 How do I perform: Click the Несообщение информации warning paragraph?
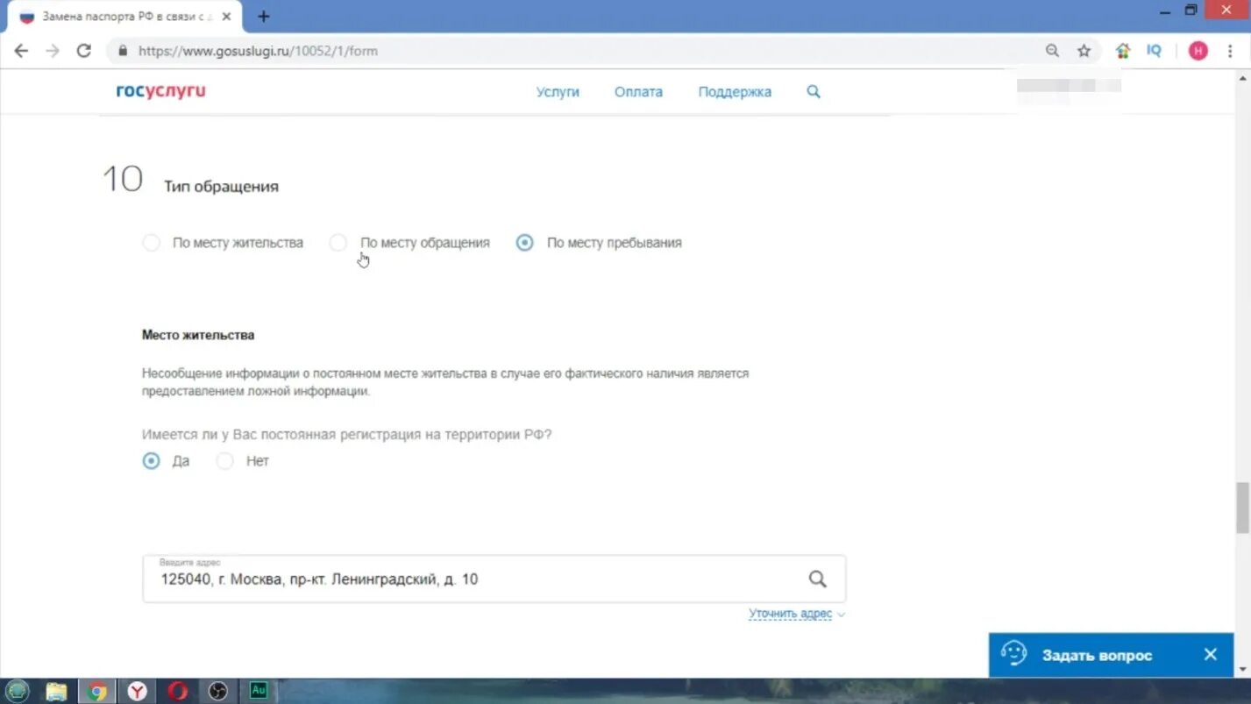coord(445,382)
